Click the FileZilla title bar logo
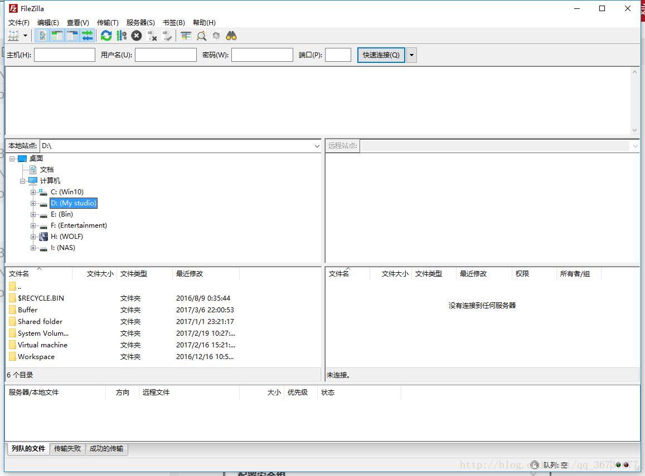This screenshot has height=476, width=645. [x=13, y=8]
